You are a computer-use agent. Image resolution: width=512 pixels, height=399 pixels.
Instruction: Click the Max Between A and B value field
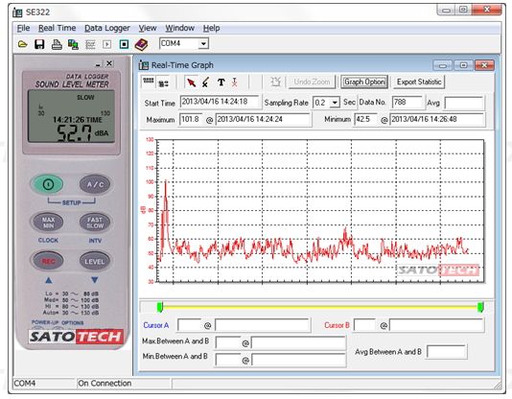[x=228, y=342]
